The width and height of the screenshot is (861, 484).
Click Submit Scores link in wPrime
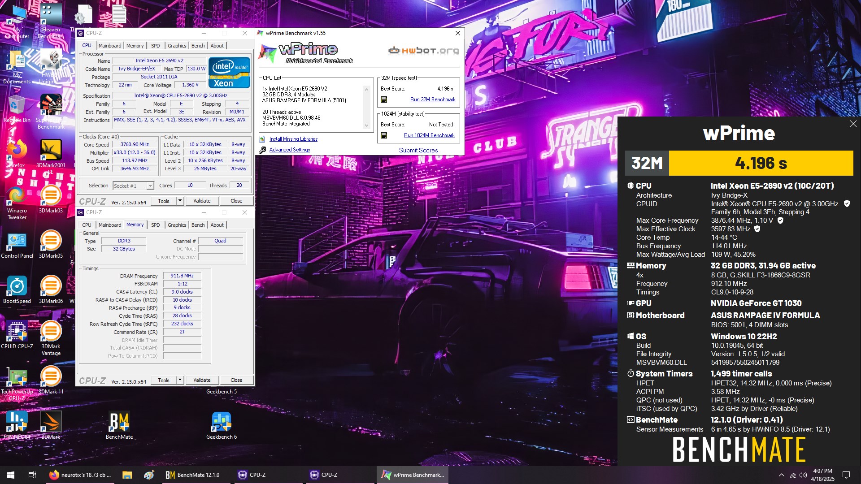click(x=418, y=150)
